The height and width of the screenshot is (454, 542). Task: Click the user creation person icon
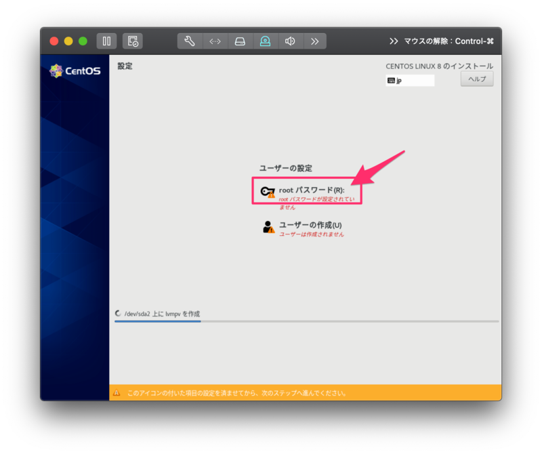268,227
